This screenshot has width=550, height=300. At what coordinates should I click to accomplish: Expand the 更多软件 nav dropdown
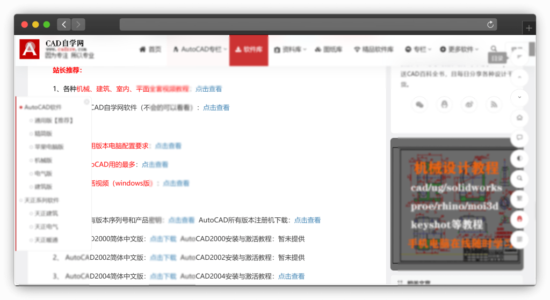459,49
